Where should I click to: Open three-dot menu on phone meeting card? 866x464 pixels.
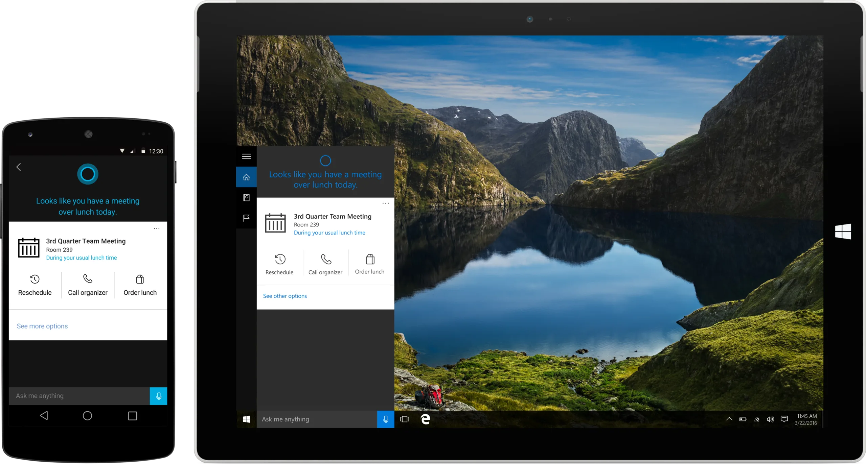click(157, 229)
